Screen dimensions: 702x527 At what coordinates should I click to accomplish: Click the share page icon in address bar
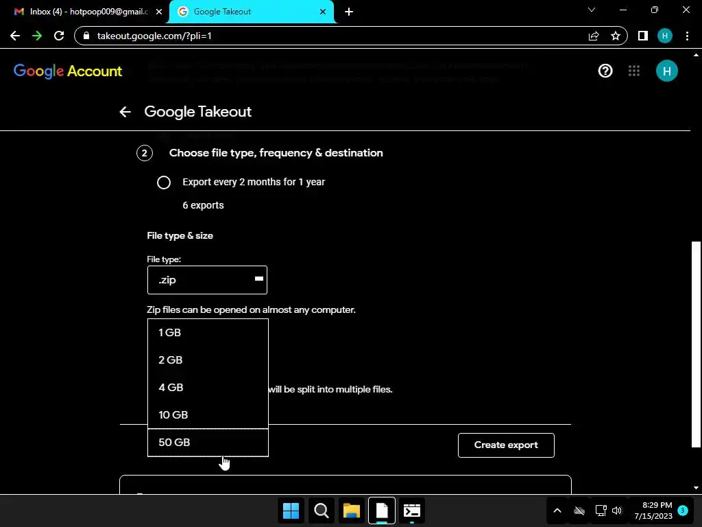(x=594, y=36)
